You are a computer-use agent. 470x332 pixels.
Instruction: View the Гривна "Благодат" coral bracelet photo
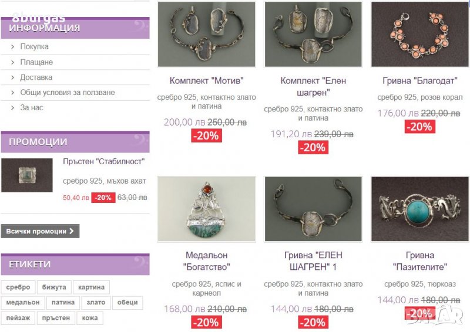[x=420, y=34]
